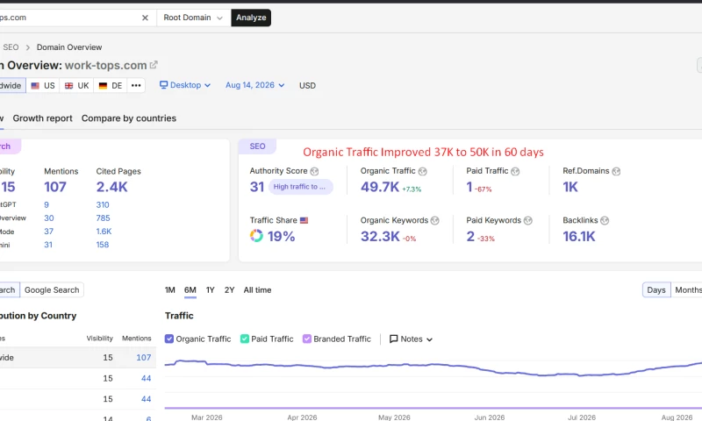Toggle the Organic Traffic checkbox
The width and height of the screenshot is (702, 421).
click(169, 339)
